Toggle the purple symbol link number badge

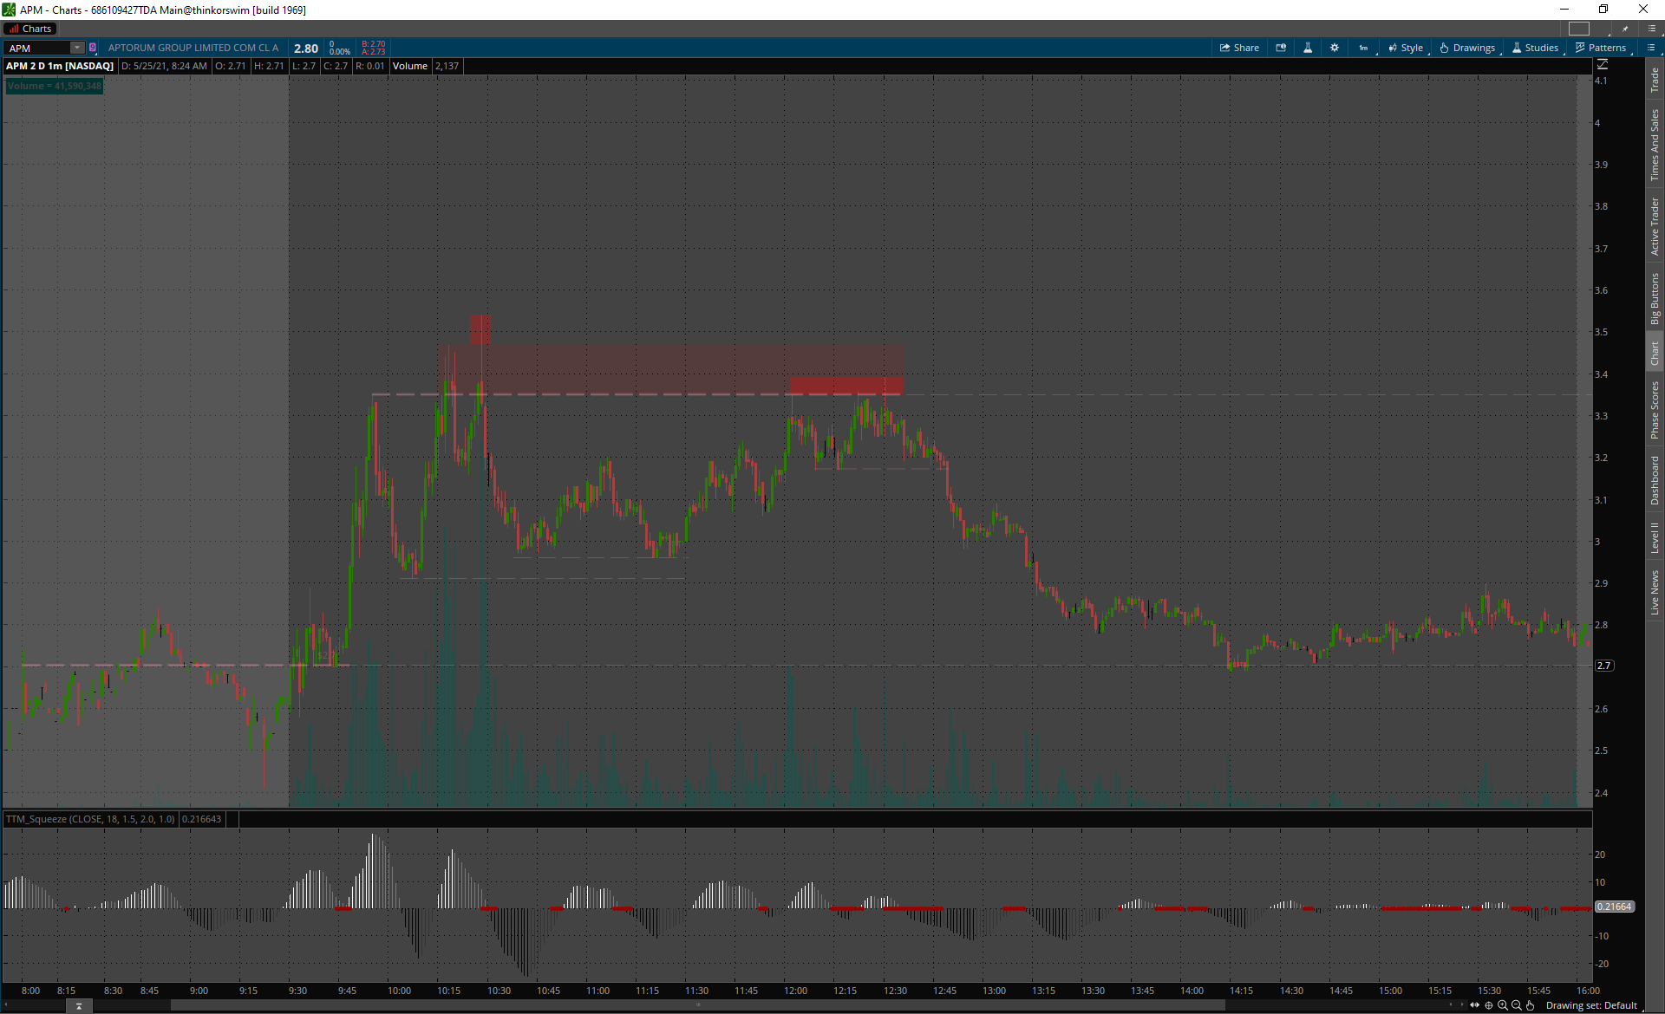pos(93,48)
